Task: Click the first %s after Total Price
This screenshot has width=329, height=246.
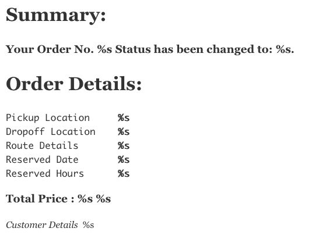Action: (x=85, y=199)
